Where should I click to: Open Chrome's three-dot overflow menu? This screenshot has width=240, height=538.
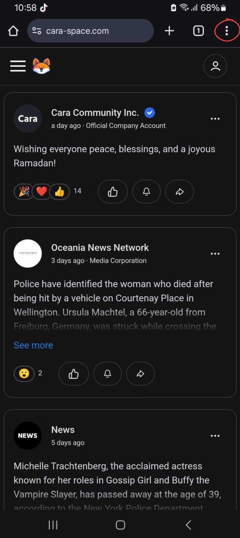coord(227,31)
